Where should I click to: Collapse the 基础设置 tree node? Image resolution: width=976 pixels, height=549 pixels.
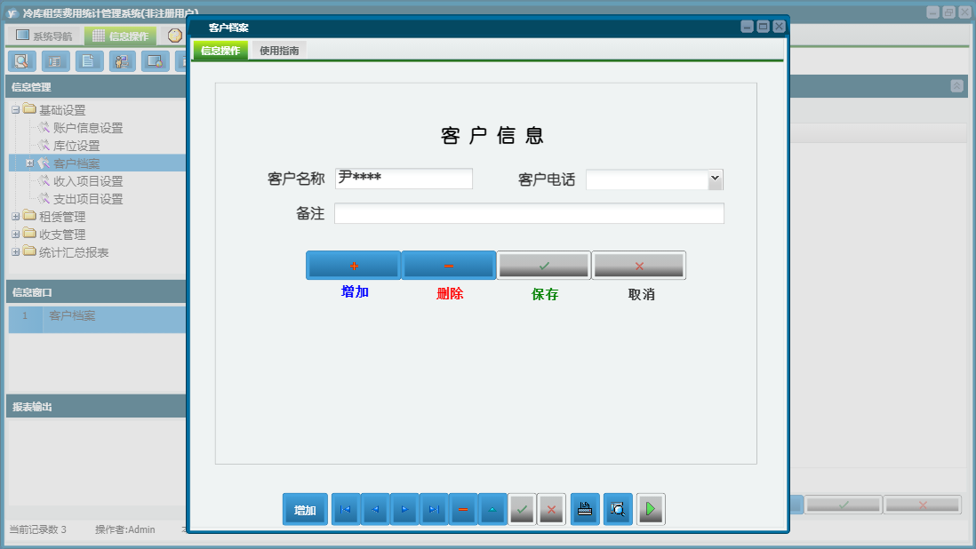pos(16,110)
